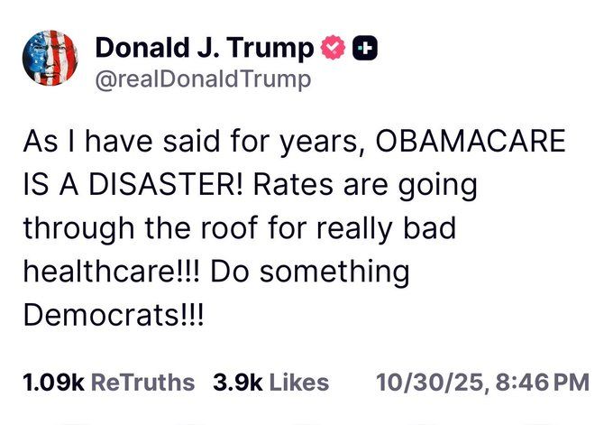View the Likes label list
The width and height of the screenshot is (613, 425).
(299, 383)
